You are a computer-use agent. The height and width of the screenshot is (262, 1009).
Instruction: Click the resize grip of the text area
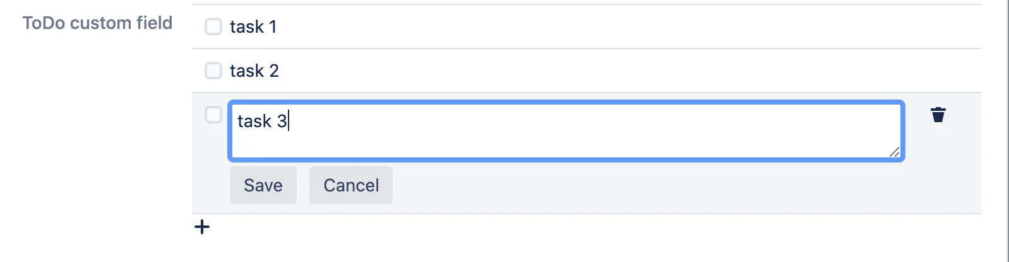pos(894,152)
